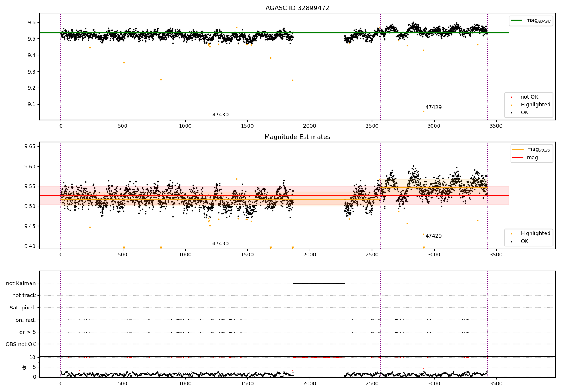The image size is (561, 392).
Task: Click the 'not OK' legend entry in top plot
Action: pyautogui.click(x=529, y=97)
